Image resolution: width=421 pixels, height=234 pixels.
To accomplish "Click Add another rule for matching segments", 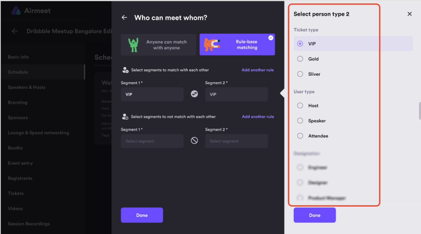I will click(258, 70).
